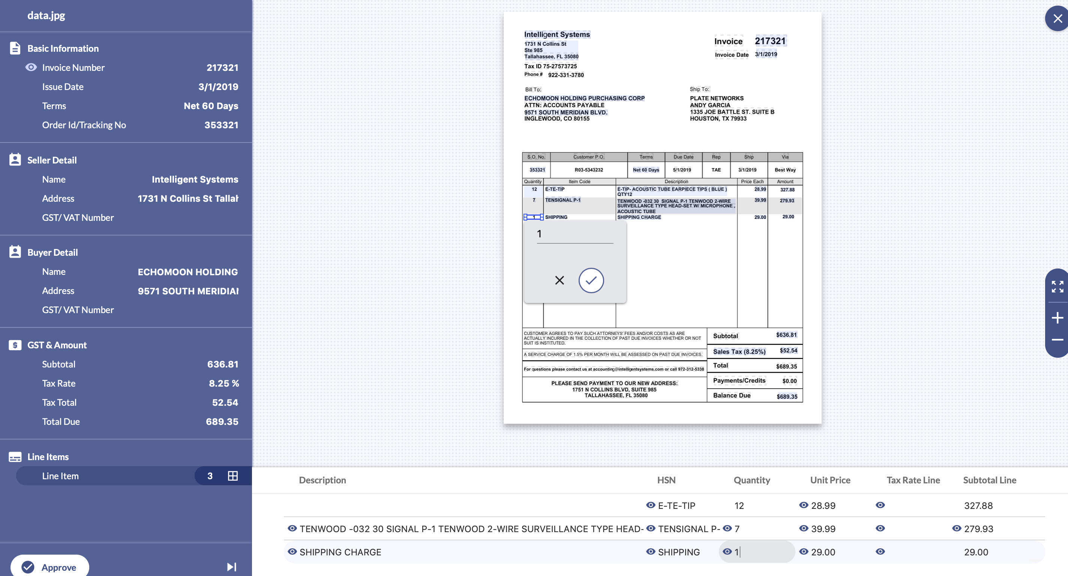The height and width of the screenshot is (576, 1068).
Task: Toggle eye icon beside E-TE-TIP HSN
Action: [651, 505]
